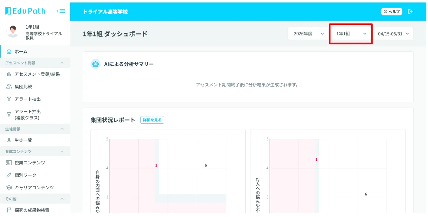Click the 集団状況レポート heading
Viewport: 428px width, 217px height.
click(113, 120)
